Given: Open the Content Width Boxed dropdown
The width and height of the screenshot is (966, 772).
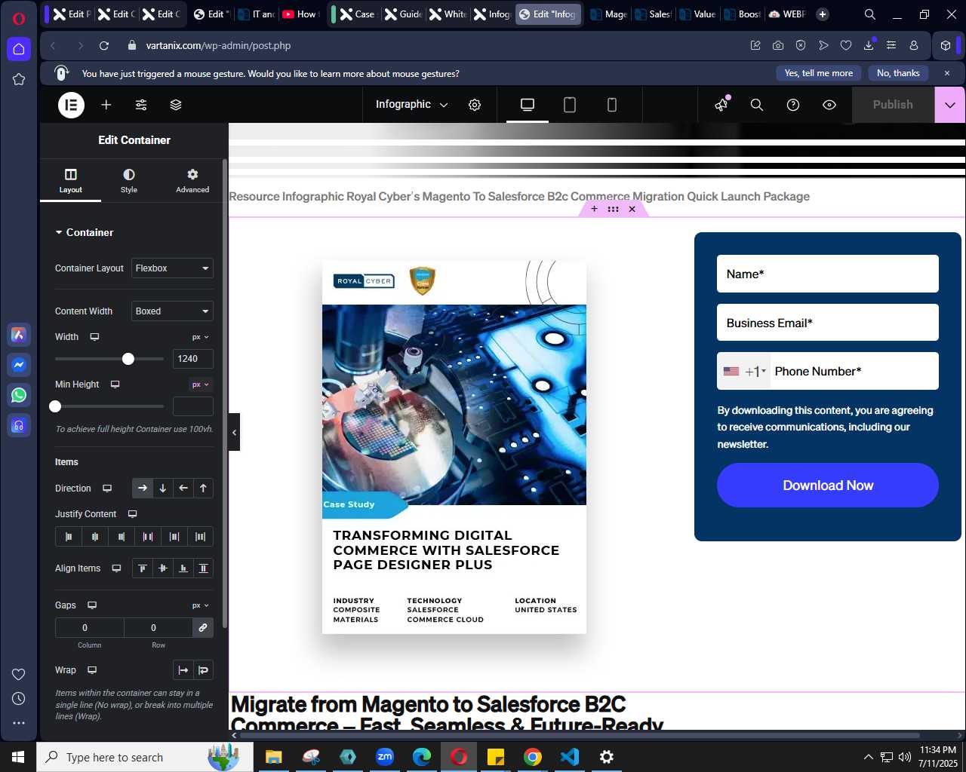Looking at the screenshot, I should tap(172, 311).
